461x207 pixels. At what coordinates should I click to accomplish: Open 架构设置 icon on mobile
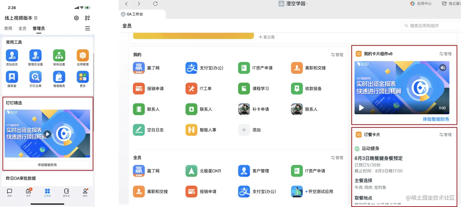pyautogui.click(x=59, y=55)
